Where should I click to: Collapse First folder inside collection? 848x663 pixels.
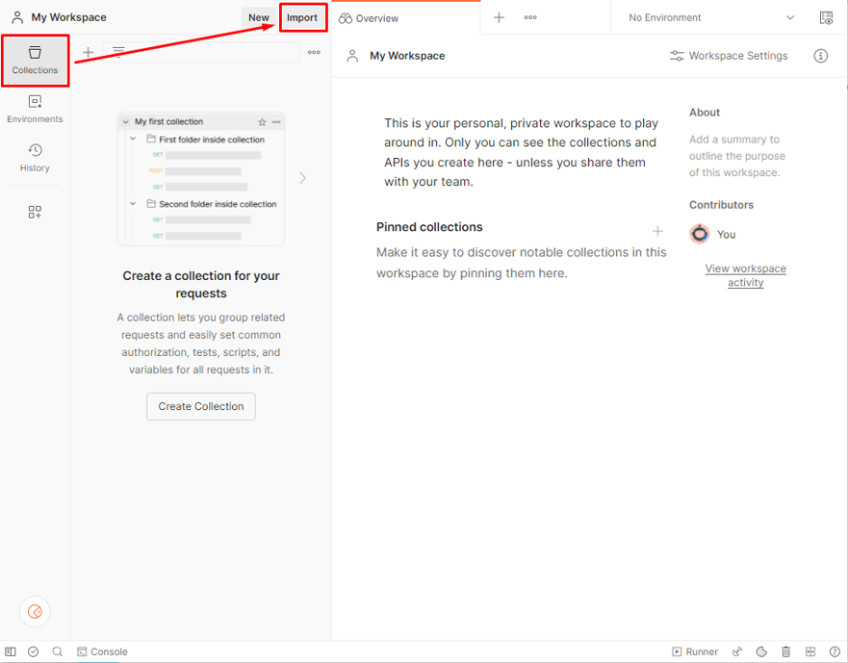point(133,139)
